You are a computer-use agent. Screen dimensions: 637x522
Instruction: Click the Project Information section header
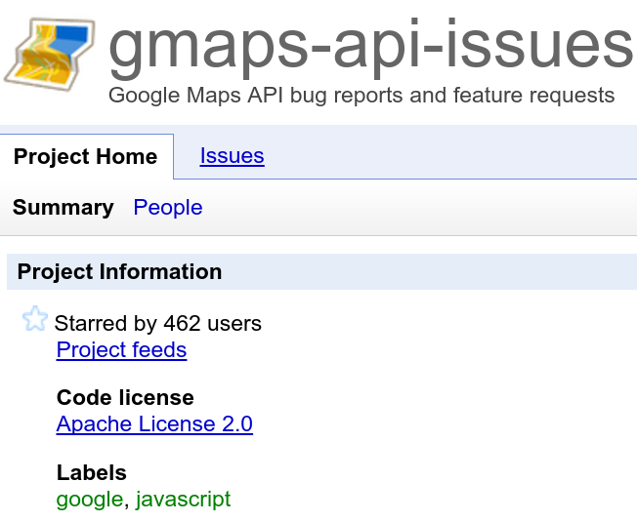coord(321,272)
